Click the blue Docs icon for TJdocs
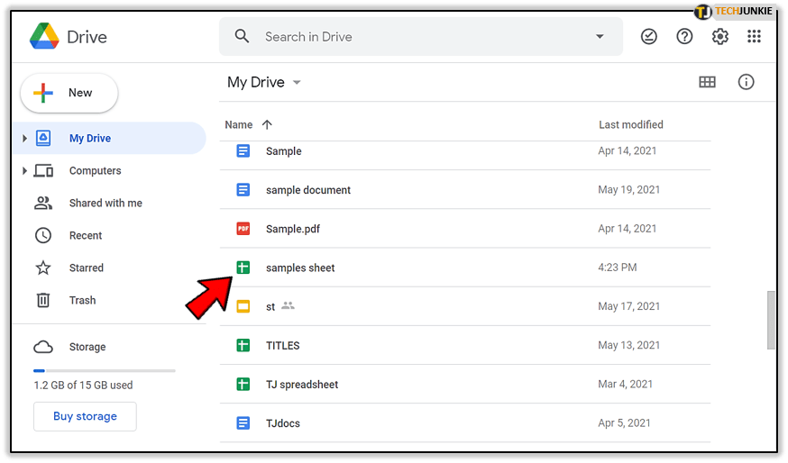The image size is (788, 463). (x=243, y=422)
